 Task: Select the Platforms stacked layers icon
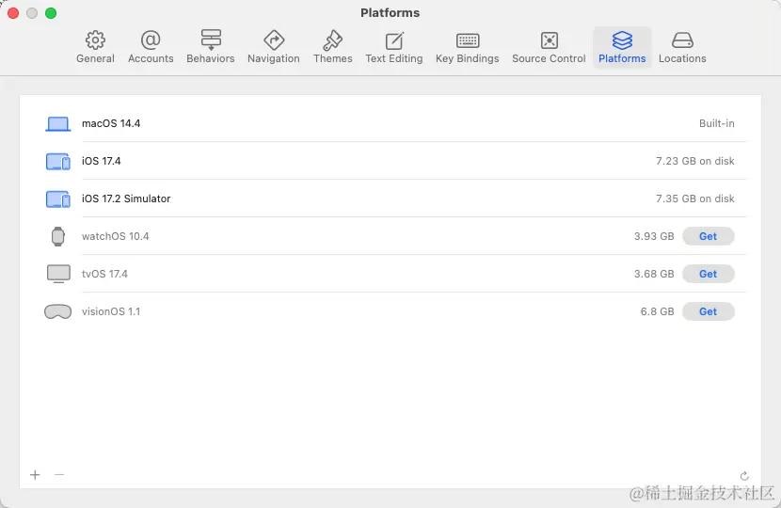[622, 40]
